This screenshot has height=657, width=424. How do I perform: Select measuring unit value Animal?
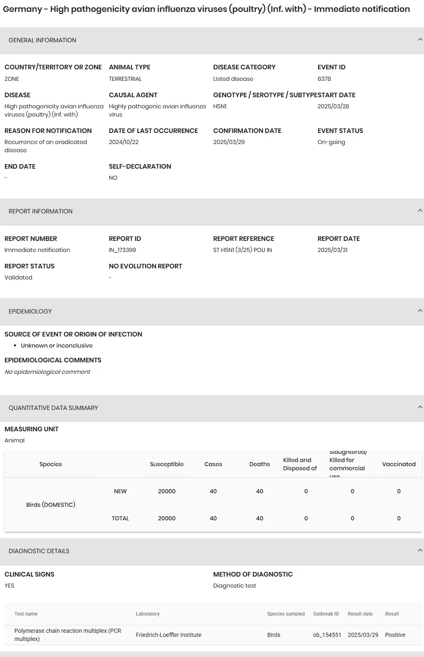tap(15, 440)
